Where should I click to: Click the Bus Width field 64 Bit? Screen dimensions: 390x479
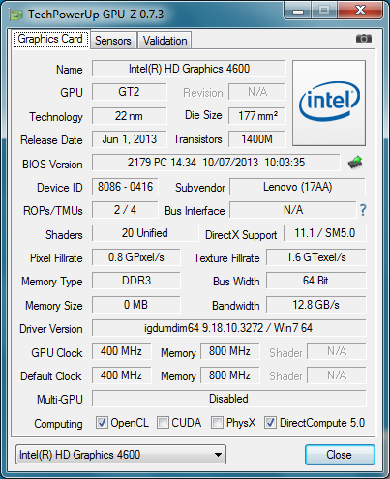tap(316, 281)
